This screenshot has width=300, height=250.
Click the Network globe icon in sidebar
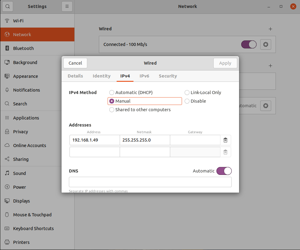[x=7, y=34]
